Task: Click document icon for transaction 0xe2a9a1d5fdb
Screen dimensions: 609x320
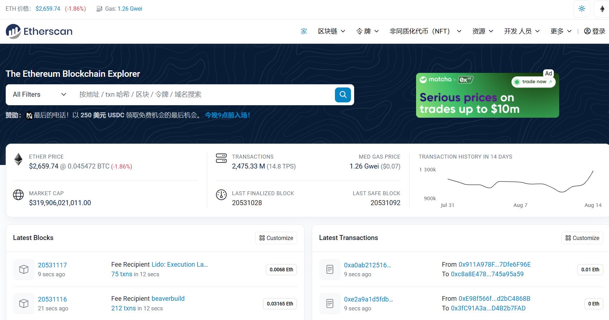Action: (x=330, y=304)
